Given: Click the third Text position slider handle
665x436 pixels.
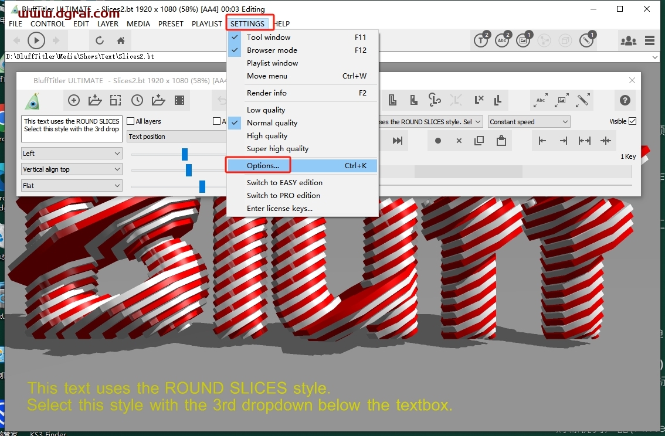Looking at the screenshot, I should click(202, 186).
